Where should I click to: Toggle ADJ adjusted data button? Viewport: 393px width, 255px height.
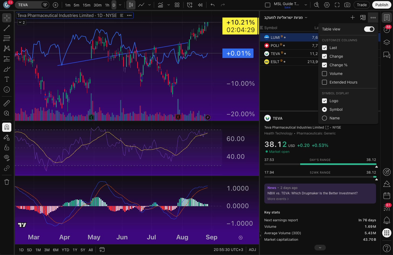coord(252,250)
